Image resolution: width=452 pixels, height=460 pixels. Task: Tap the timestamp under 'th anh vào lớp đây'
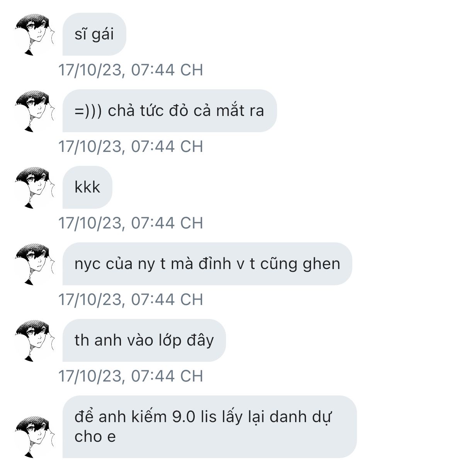coord(131,377)
